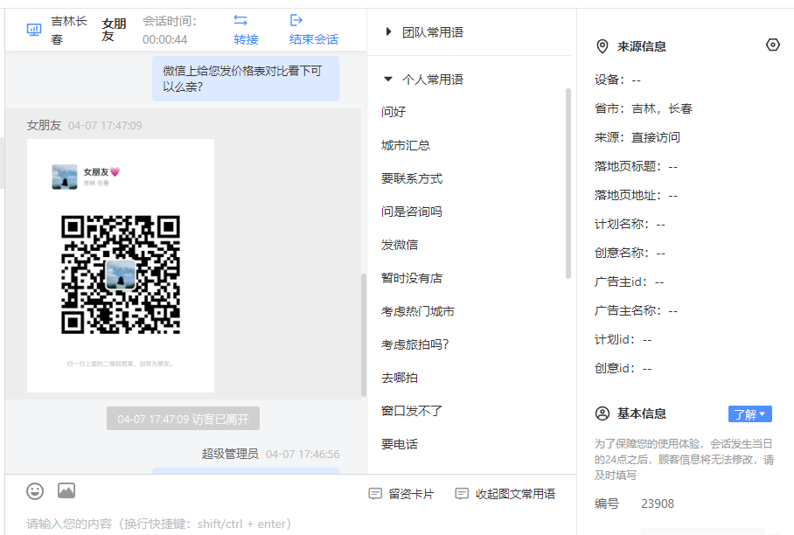Click the 吉林长春 location label in header
Screen dimensions: 794x535
point(69,30)
